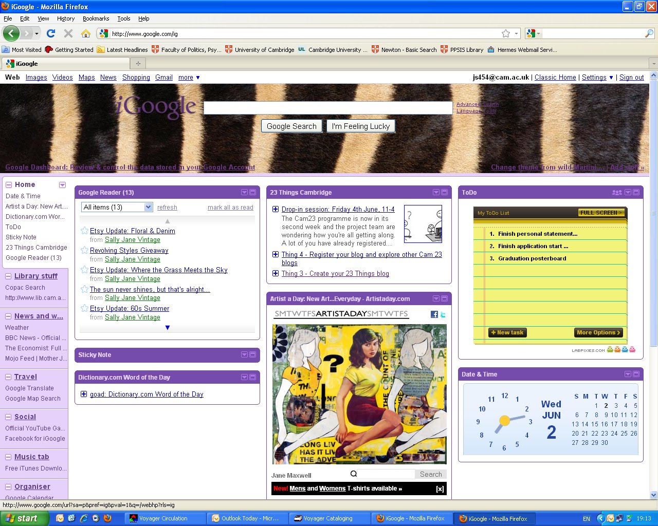This screenshot has height=526, width=658.
Task: Close the T-shirts banner with [x]
Action: pyautogui.click(x=440, y=489)
